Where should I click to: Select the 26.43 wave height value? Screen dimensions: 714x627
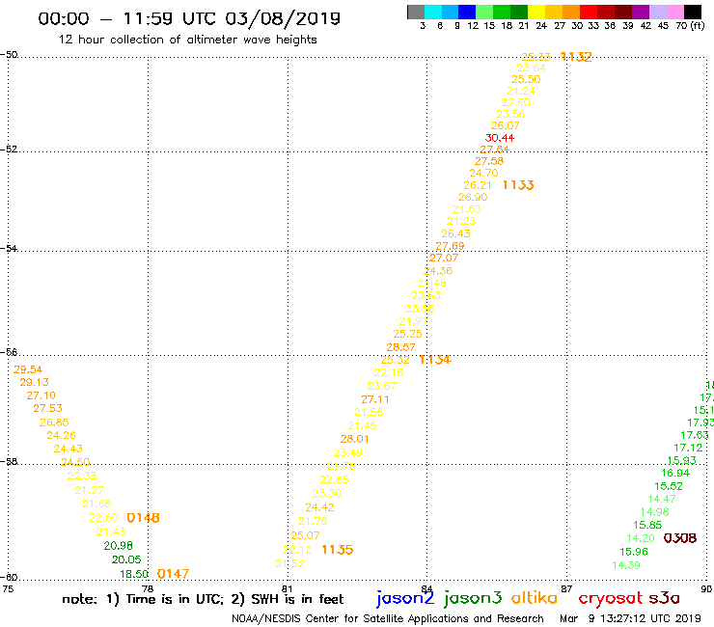tap(455, 233)
